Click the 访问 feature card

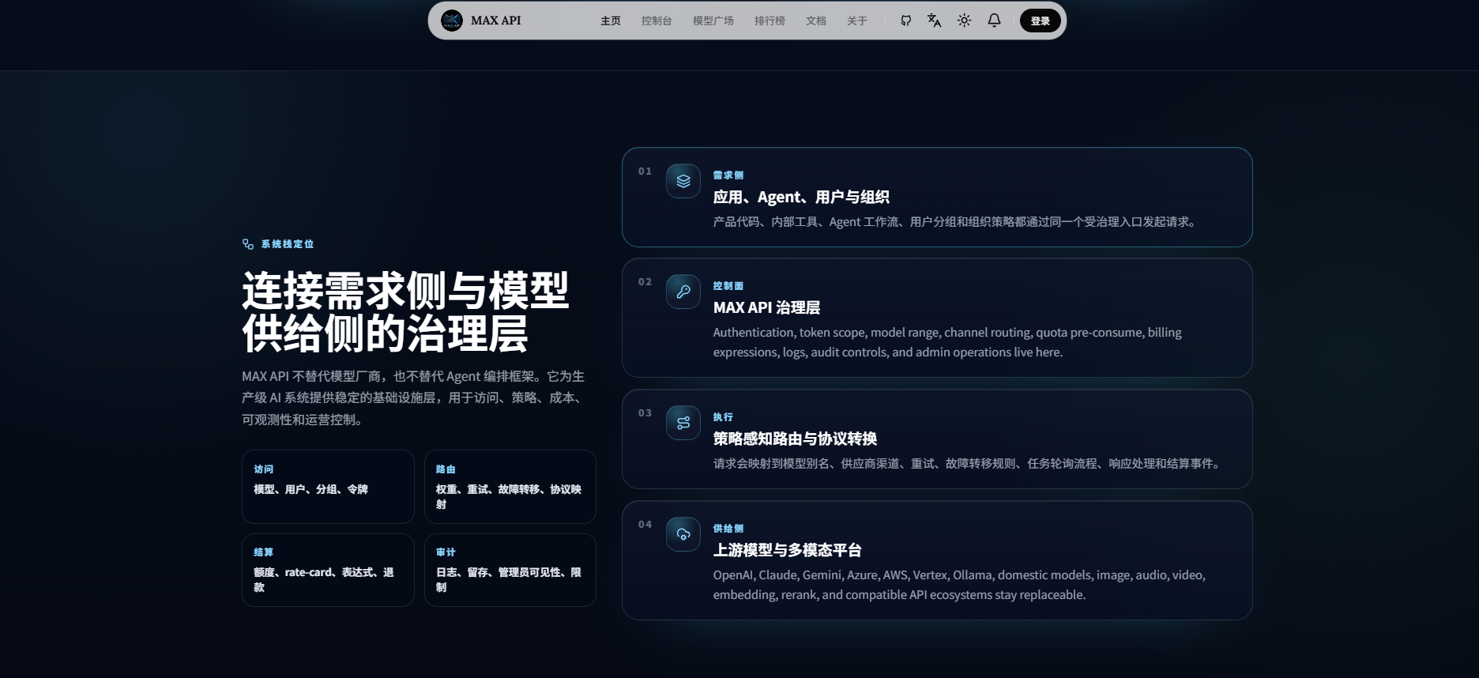pyautogui.click(x=328, y=487)
